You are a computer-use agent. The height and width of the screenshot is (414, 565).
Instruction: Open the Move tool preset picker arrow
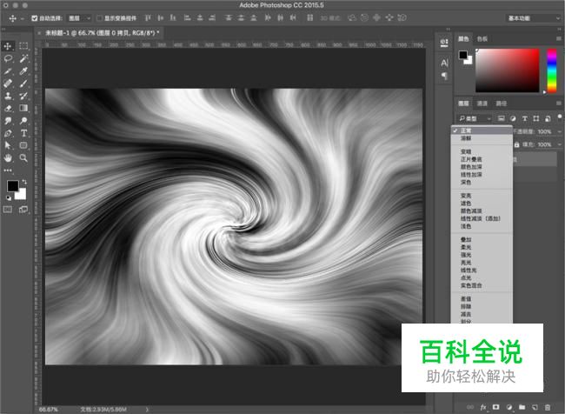click(22, 18)
